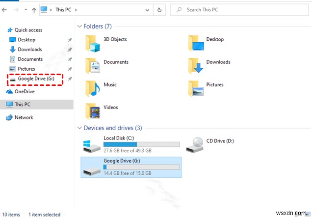Viewport: 312px width, 218px height.
Task: Go back with the back arrow
Action: pos(4,9)
